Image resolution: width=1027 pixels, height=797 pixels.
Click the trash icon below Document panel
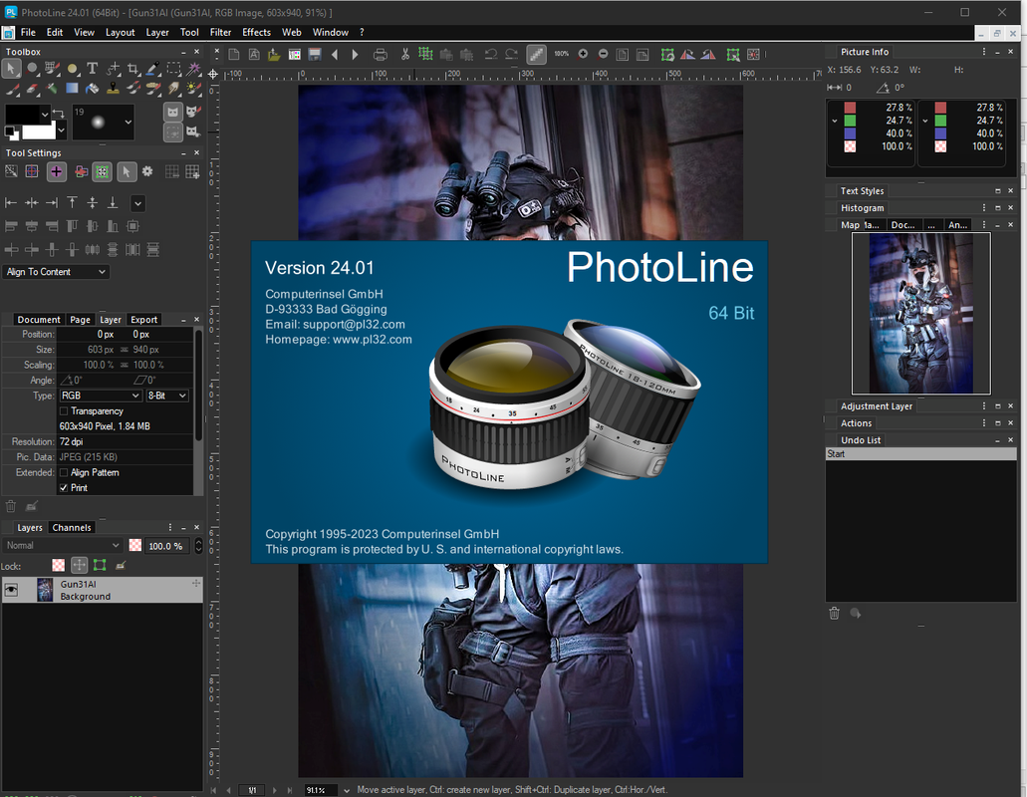point(11,505)
